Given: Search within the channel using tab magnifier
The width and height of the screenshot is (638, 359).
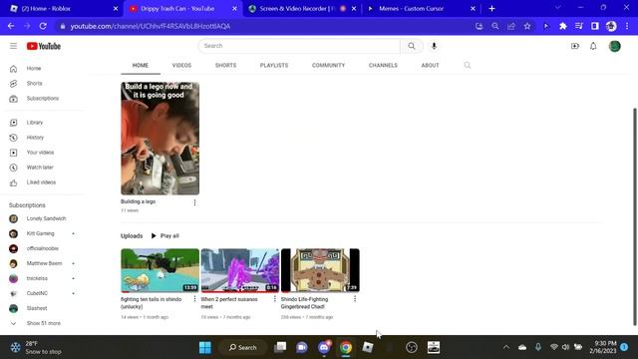Looking at the screenshot, I should [x=468, y=65].
